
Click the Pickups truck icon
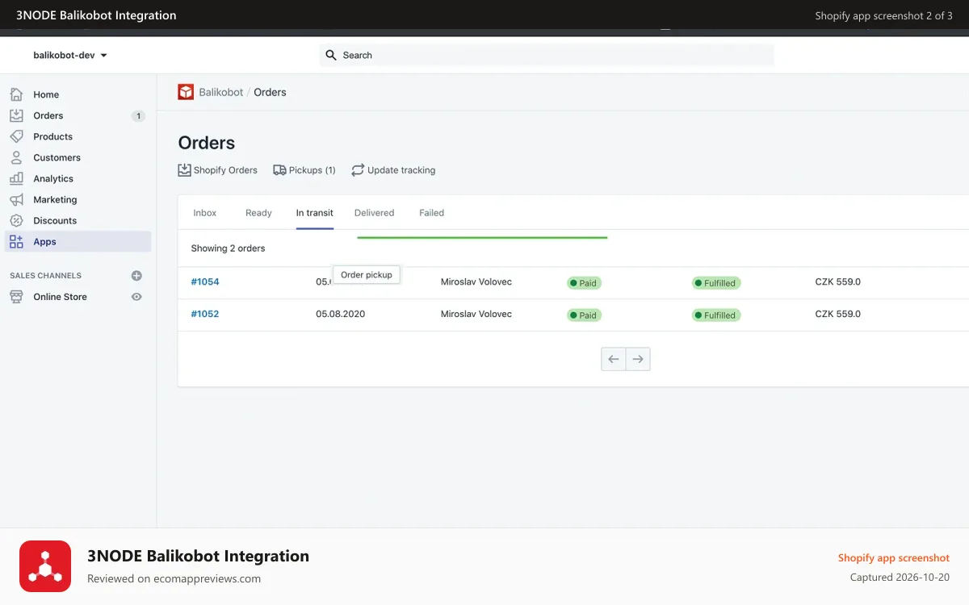(279, 170)
